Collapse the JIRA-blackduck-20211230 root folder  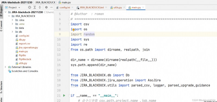click(5, 12)
